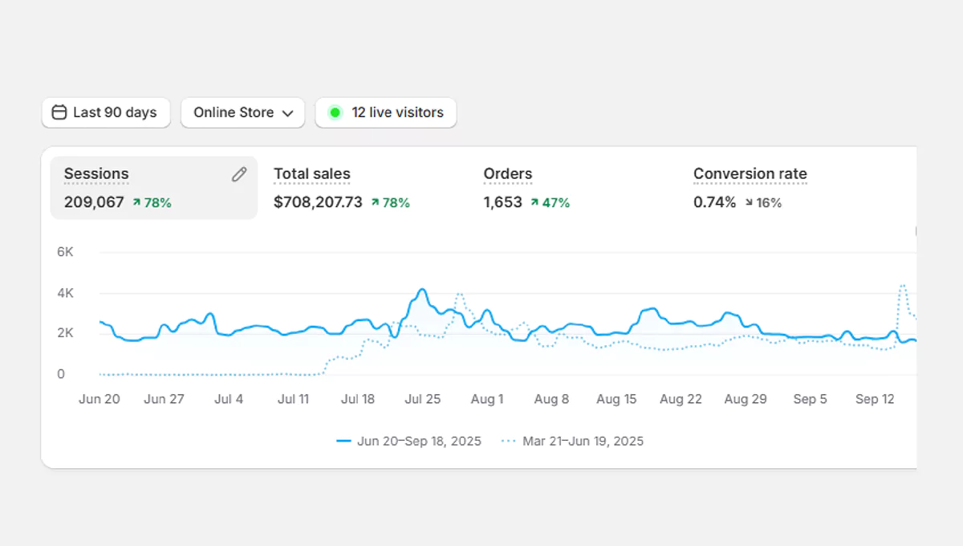This screenshot has height=546, width=963.
Task: Click the Sessions green up-arrow trend icon
Action: point(136,203)
